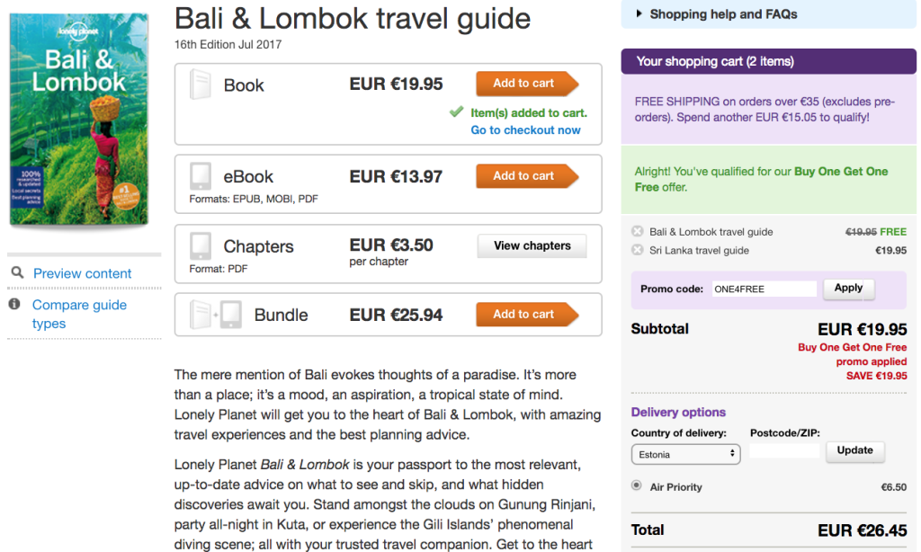Apply the ONE4FREE promo code
The height and width of the screenshot is (552, 921).
(x=848, y=289)
